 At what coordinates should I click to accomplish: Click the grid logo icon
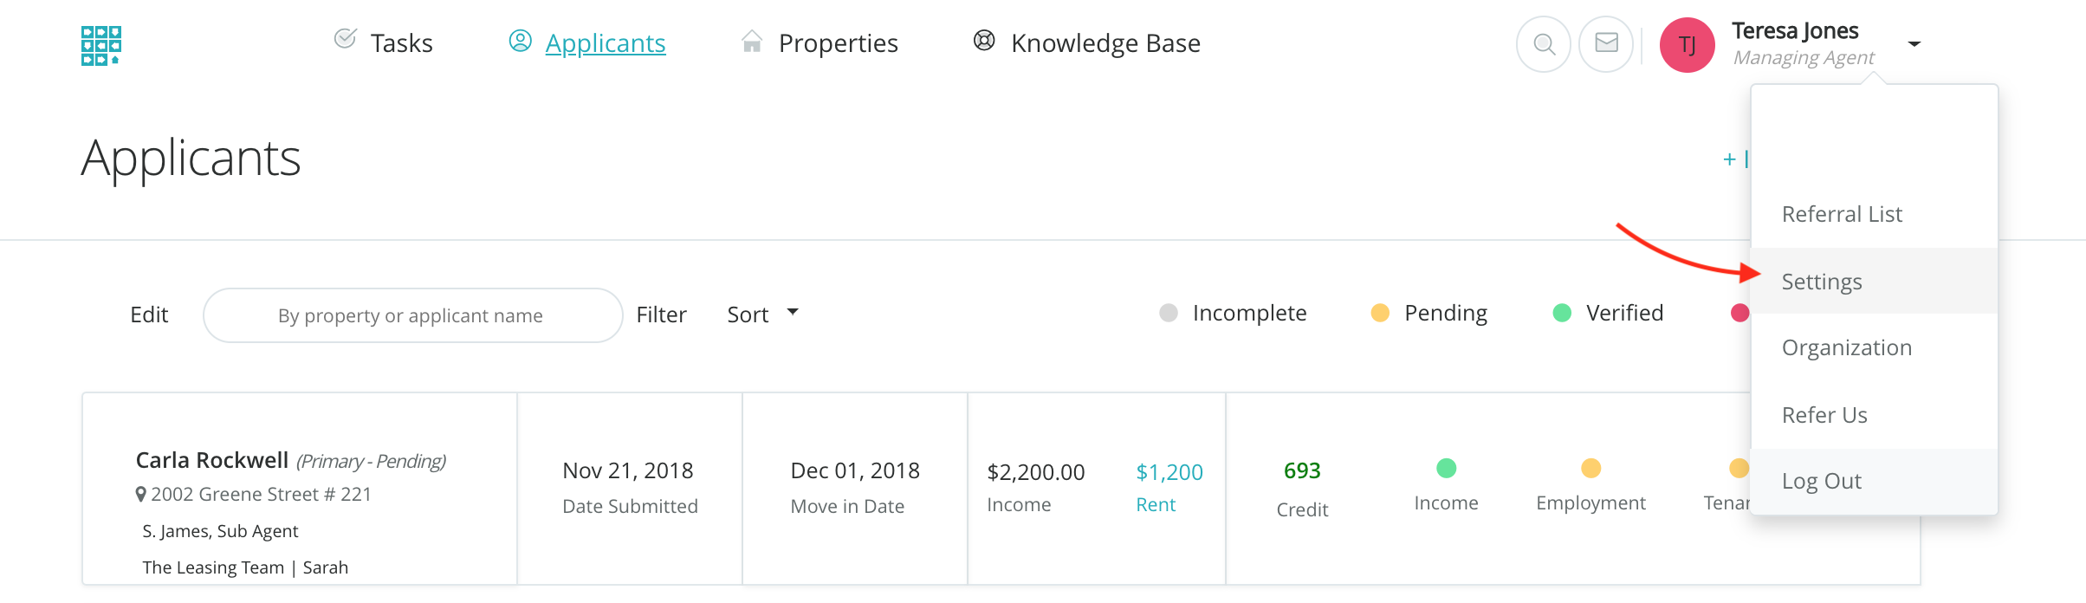click(x=100, y=45)
